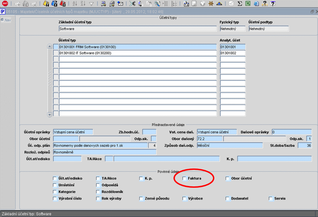
Task: Click the Internet Explorer browser icon
Action: 256,4
